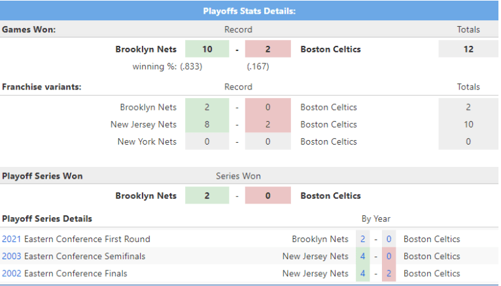
Task: Click the Playoff Series Details heading
Action: click(47, 219)
